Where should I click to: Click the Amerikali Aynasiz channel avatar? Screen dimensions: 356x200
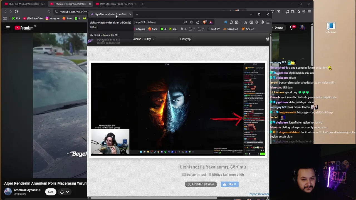pyautogui.click(x=8, y=191)
